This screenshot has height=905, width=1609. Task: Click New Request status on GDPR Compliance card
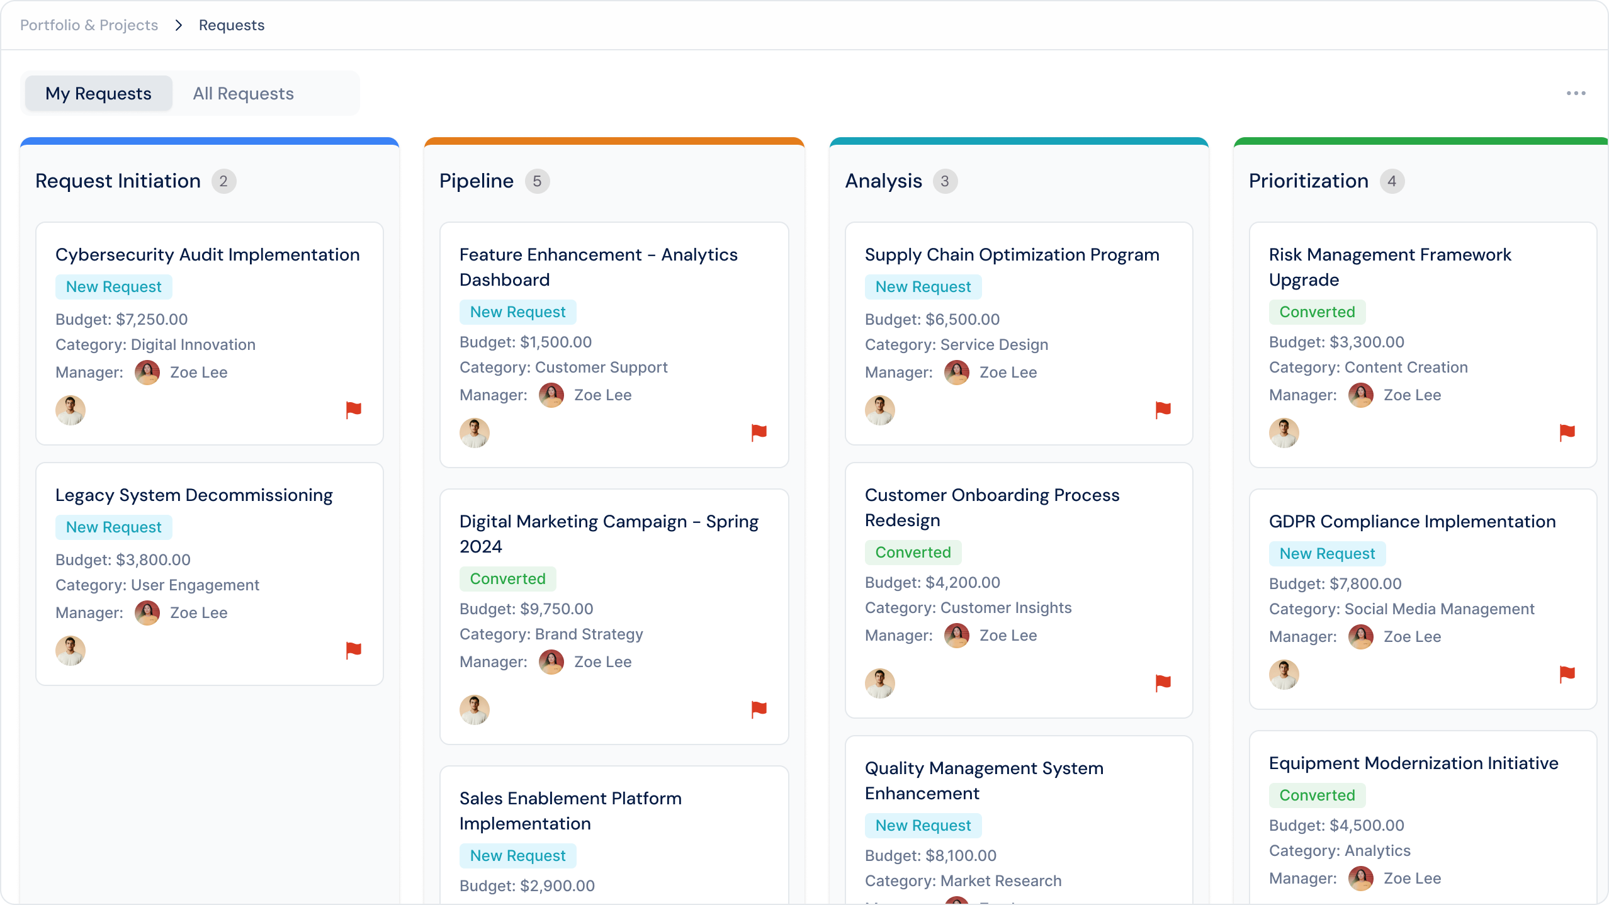[1327, 553]
